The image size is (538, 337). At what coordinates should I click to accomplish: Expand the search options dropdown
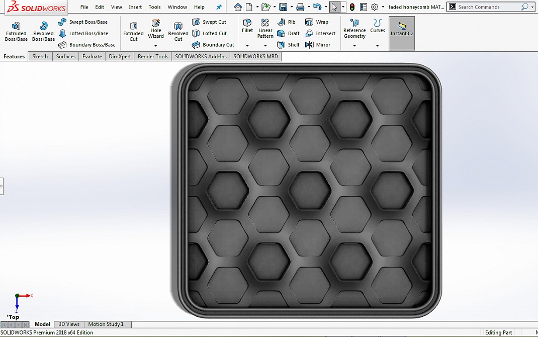532,7
